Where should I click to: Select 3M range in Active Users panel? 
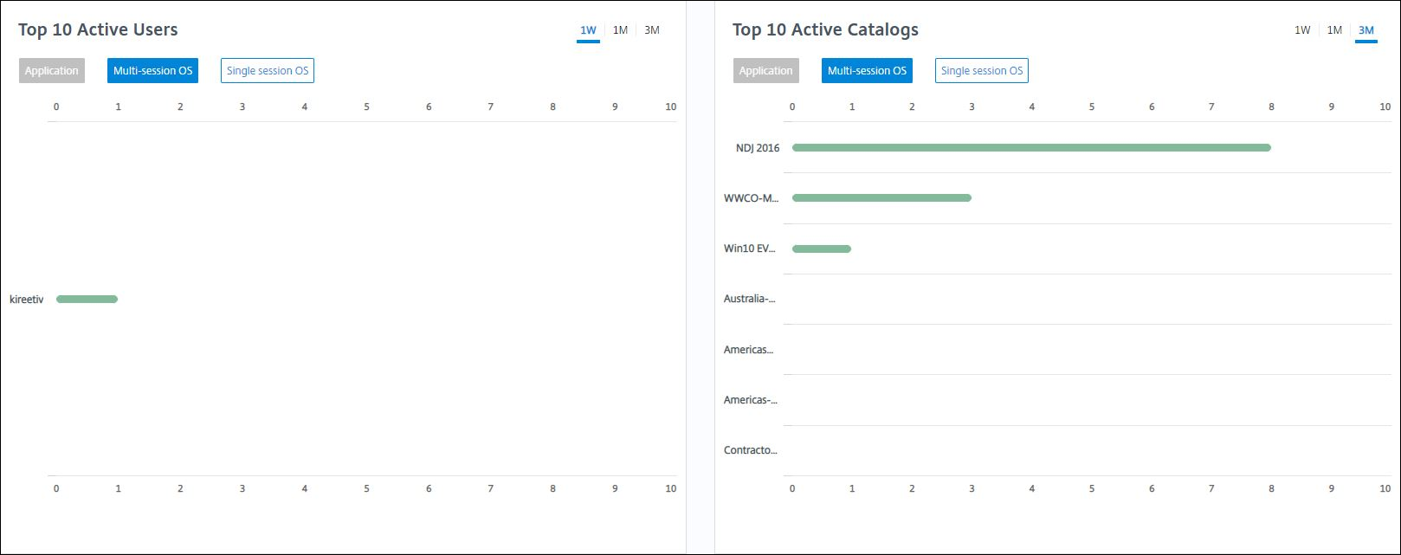[x=652, y=30]
